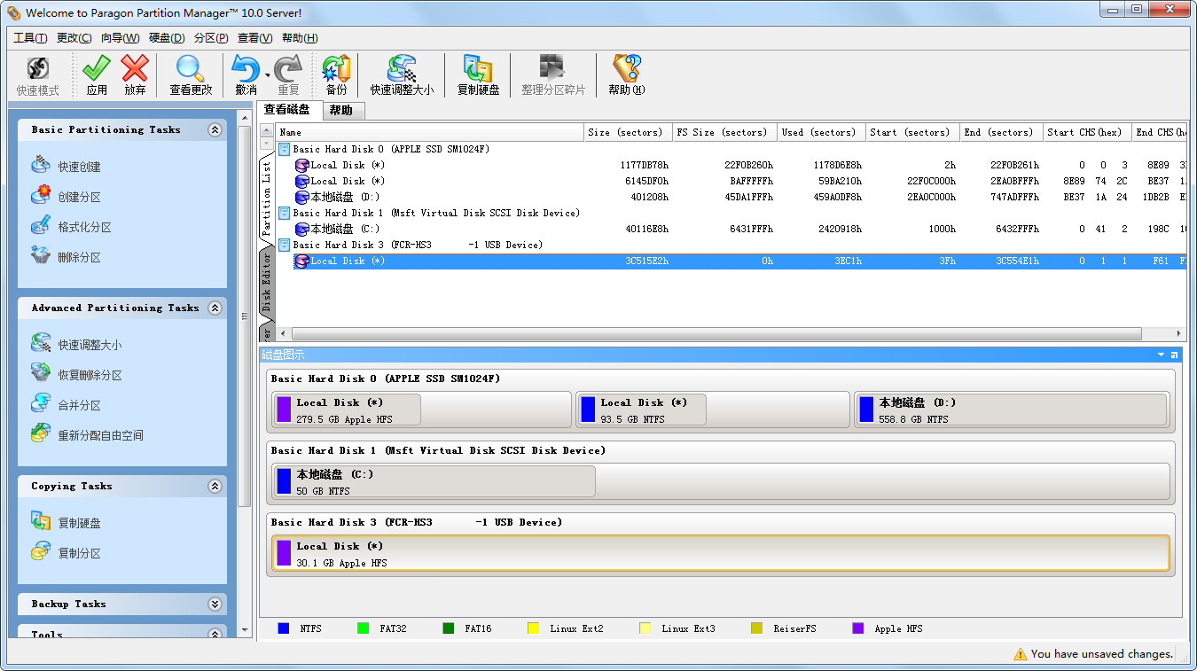Click 整理分区碎片 defragment toolbar icon

click(553, 68)
